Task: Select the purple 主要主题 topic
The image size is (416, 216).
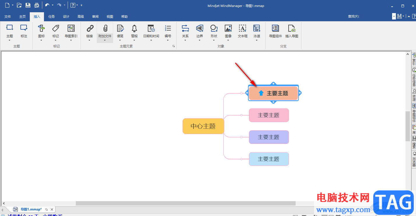Action: pyautogui.click(x=269, y=137)
